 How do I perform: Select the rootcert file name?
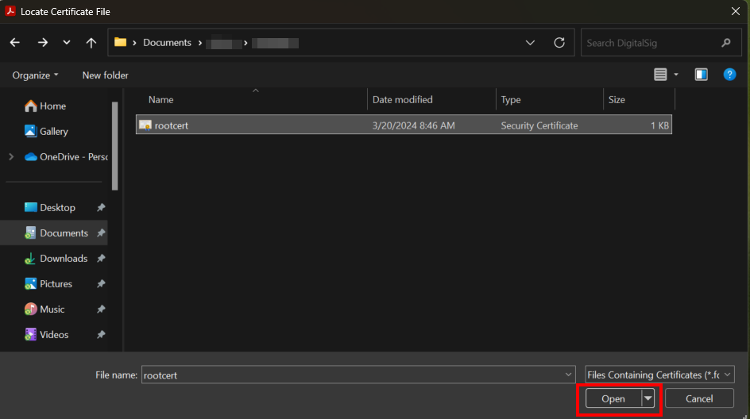pos(172,125)
